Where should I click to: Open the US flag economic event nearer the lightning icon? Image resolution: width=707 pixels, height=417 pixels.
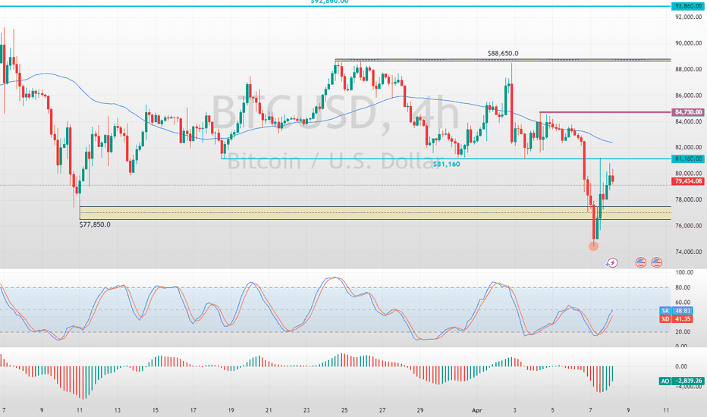641,262
